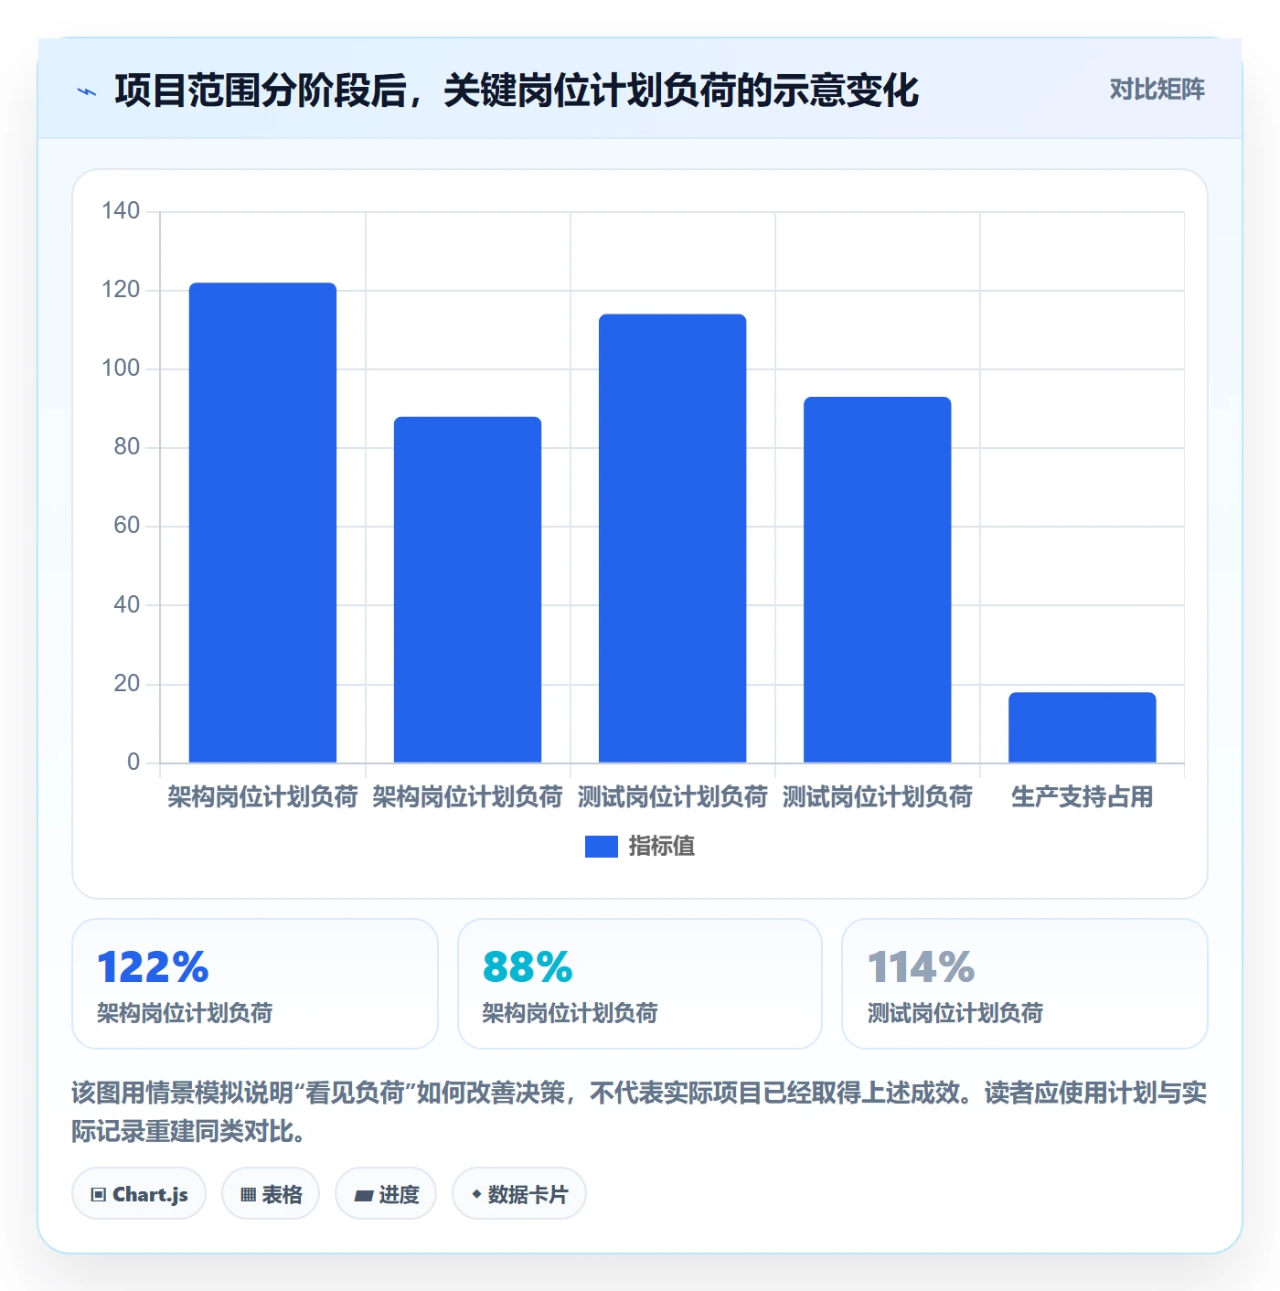Click the 114% figure
1280x1291 pixels.
pyautogui.click(x=921, y=967)
